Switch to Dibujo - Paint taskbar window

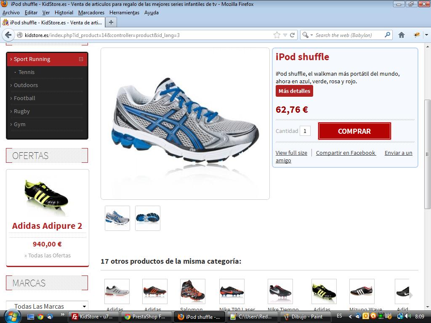pyautogui.click(x=305, y=316)
